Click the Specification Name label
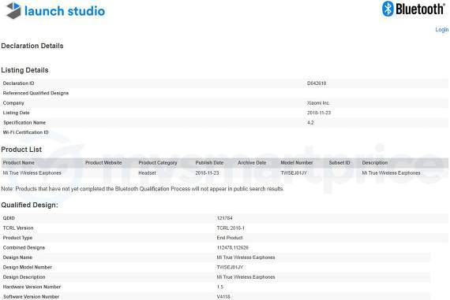Screen dimensions: 450x300 pos(24,123)
